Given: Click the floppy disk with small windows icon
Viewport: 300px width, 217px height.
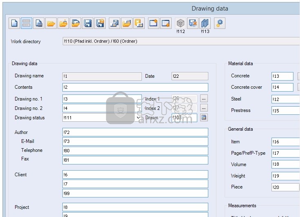Looking at the screenshot, I should [x=115, y=23].
